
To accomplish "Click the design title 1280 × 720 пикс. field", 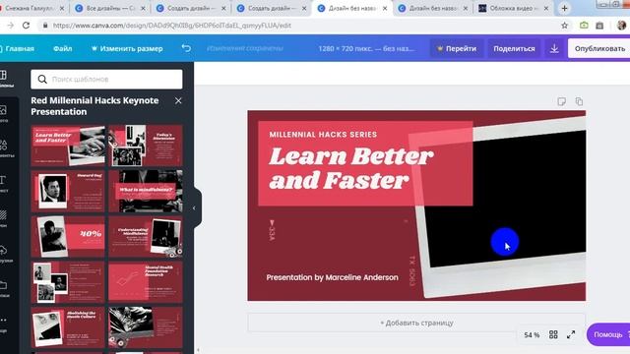I will (366, 48).
